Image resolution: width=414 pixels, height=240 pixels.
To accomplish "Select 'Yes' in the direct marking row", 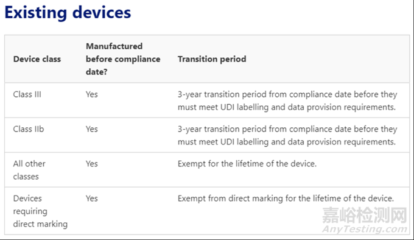I will coord(91,199).
